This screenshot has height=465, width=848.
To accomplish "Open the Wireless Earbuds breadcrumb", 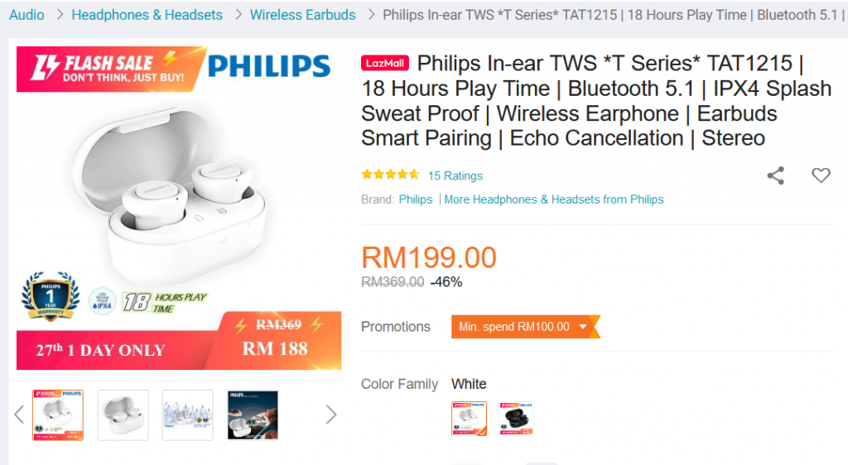I will [x=303, y=15].
